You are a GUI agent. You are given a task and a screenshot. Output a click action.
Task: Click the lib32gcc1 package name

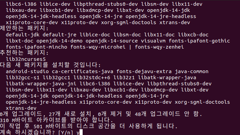pos(56,78)
